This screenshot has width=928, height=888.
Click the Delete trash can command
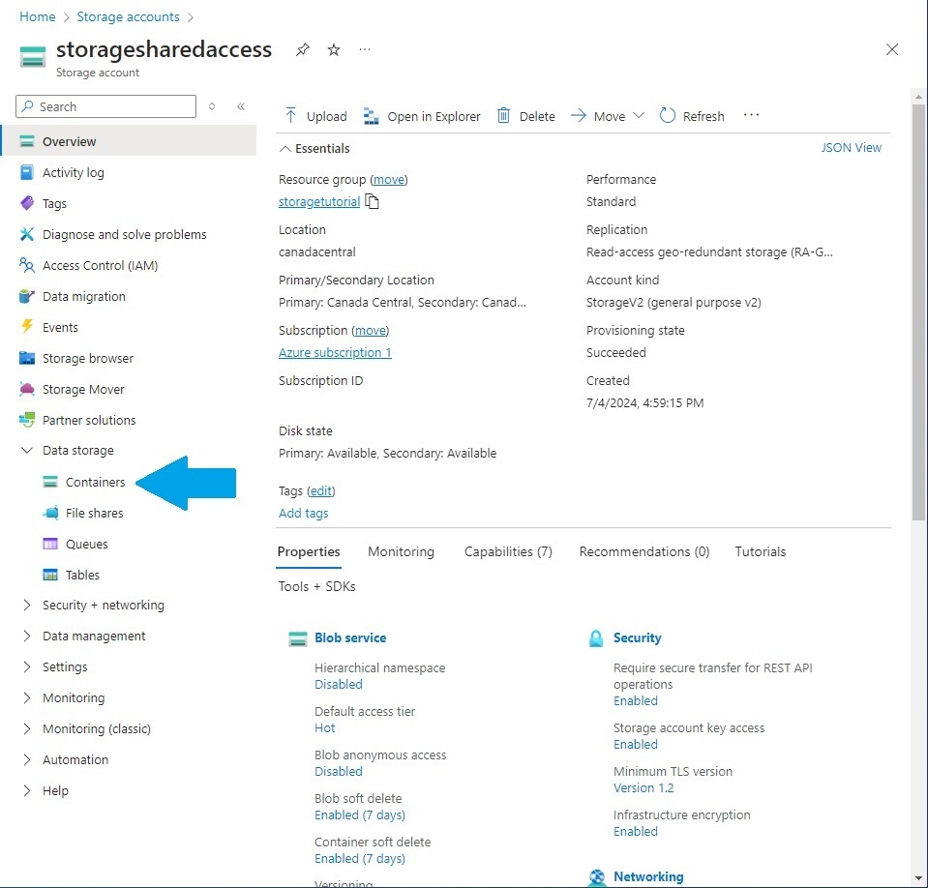coord(526,116)
